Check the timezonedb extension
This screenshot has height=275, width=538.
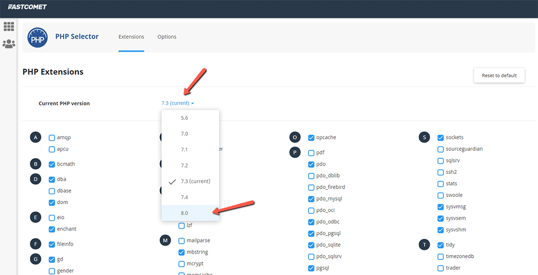[441, 257]
